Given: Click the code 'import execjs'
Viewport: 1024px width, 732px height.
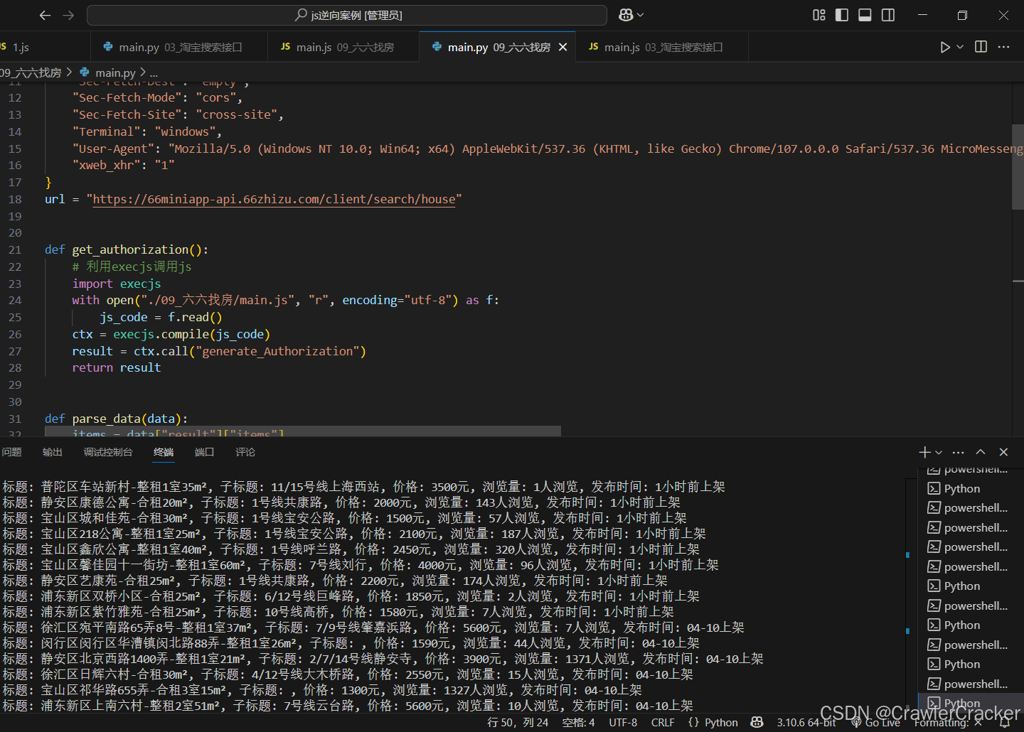Looking at the screenshot, I should (x=117, y=284).
